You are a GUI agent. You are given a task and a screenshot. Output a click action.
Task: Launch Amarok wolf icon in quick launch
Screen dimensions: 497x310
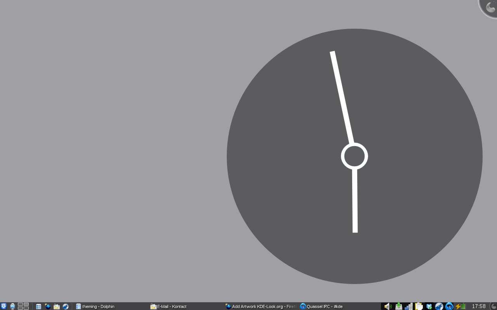(x=66, y=307)
